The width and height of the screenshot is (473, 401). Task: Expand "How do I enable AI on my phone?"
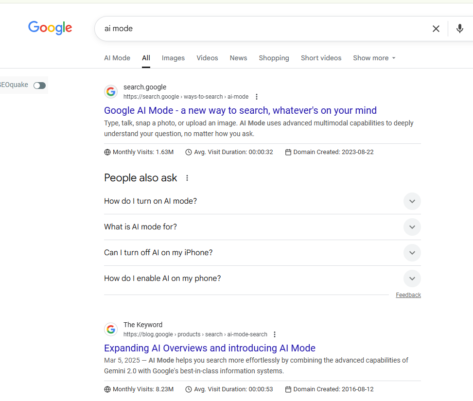(x=412, y=279)
